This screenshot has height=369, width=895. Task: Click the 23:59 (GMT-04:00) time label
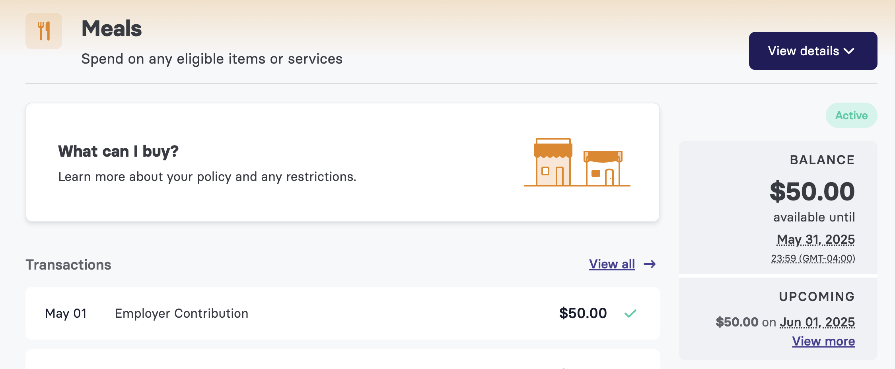point(813,258)
